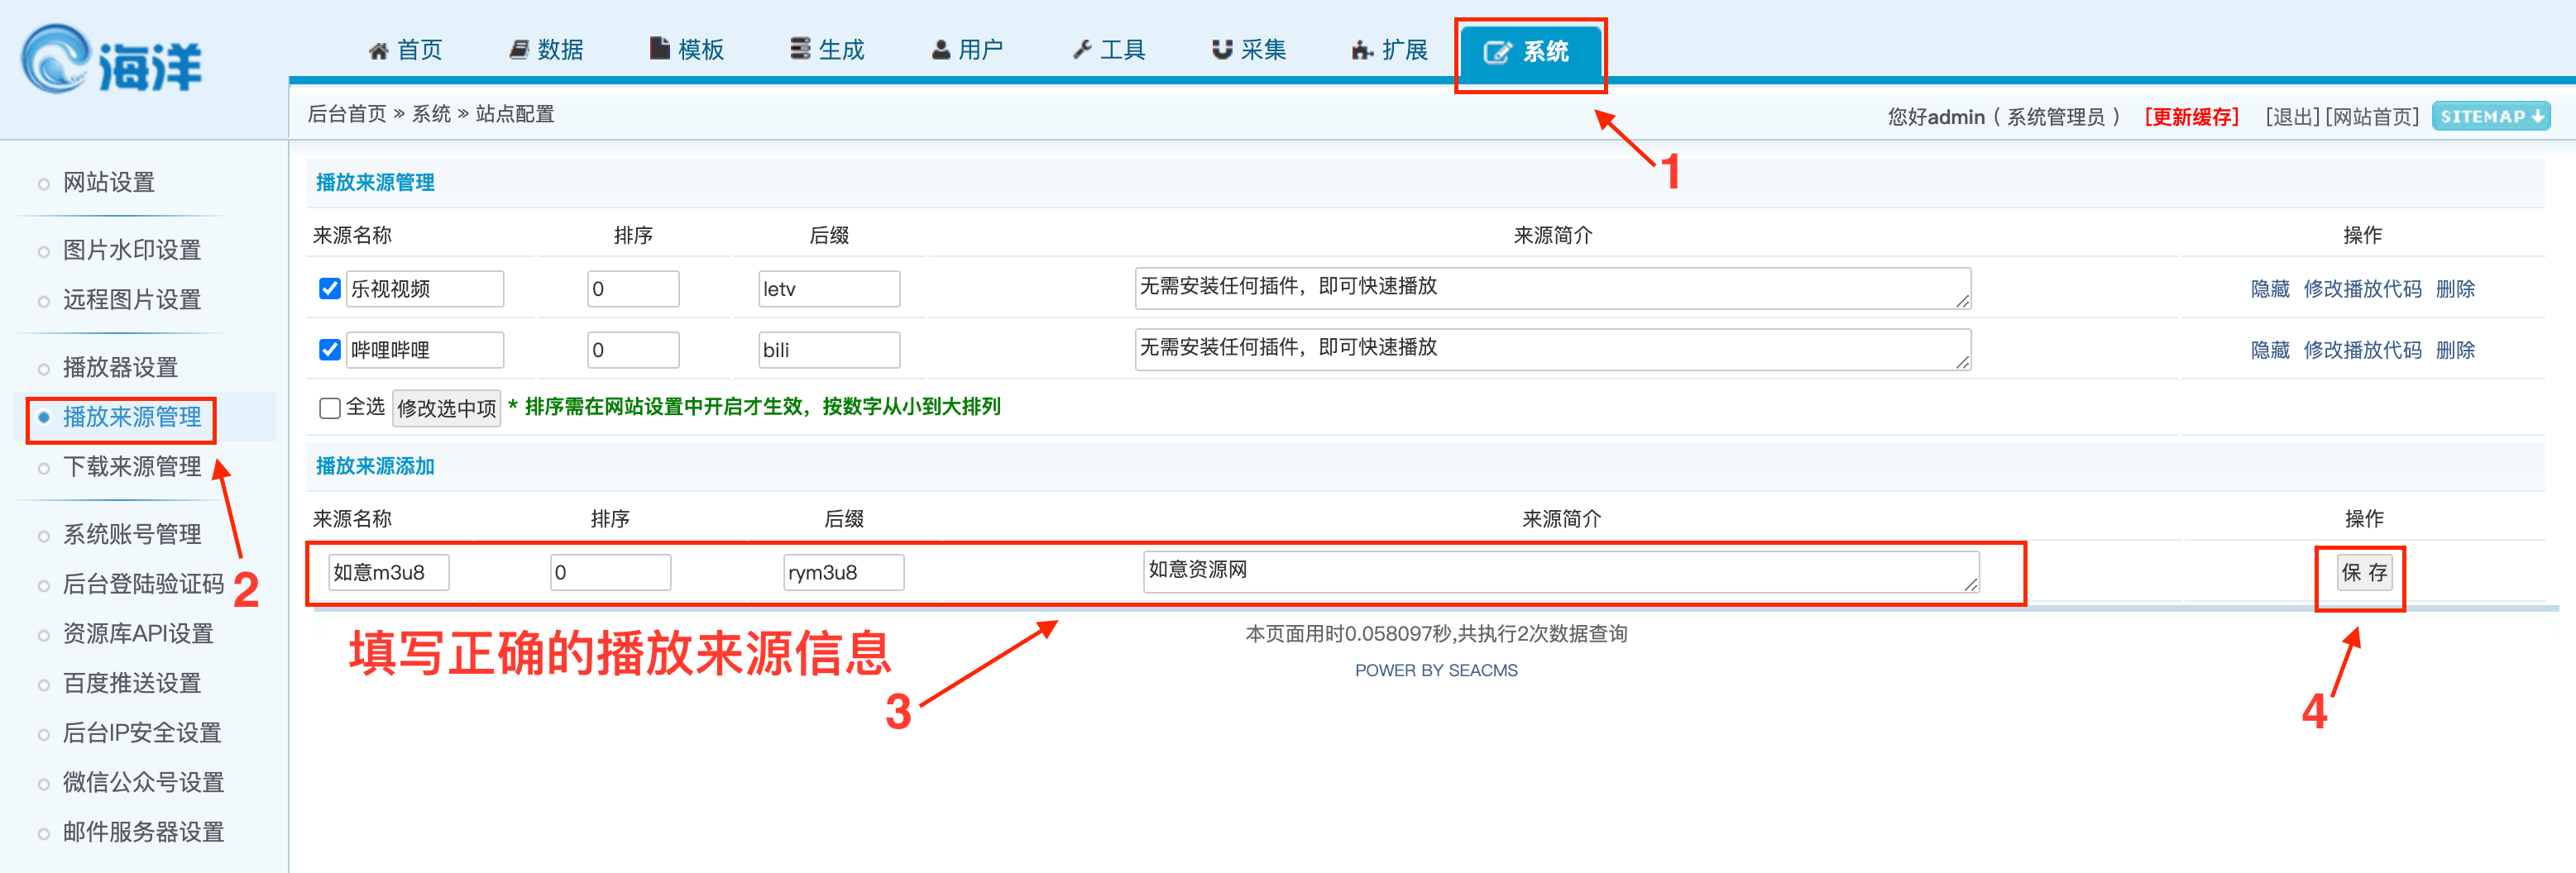Screen dimensions: 2576x873
Task: Tick the 全选 select-all checkbox
Action: 330,408
